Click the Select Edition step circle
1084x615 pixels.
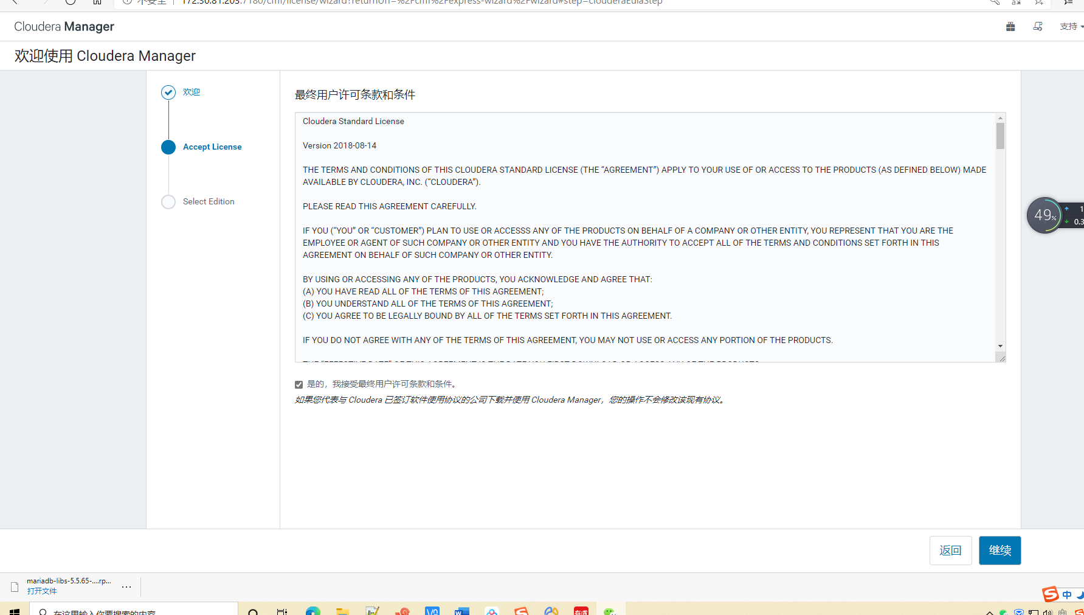pyautogui.click(x=168, y=202)
